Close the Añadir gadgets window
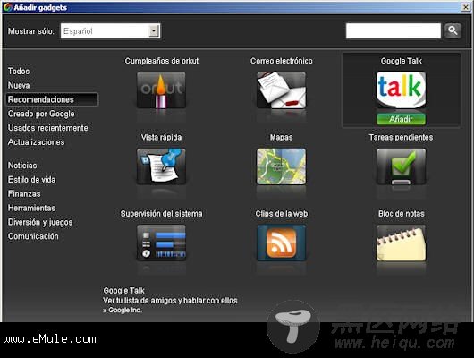474x358 pixels. click(x=466, y=7)
